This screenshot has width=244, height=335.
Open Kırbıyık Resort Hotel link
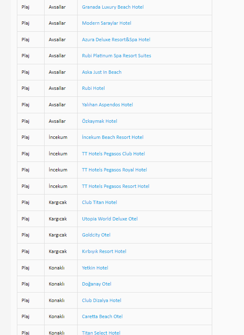(x=104, y=251)
